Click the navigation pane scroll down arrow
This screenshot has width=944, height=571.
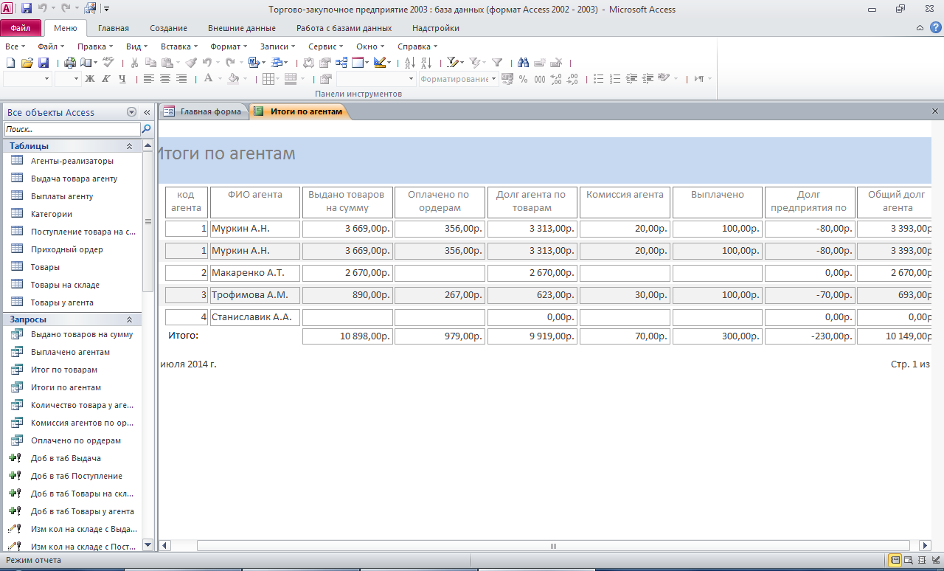(147, 545)
